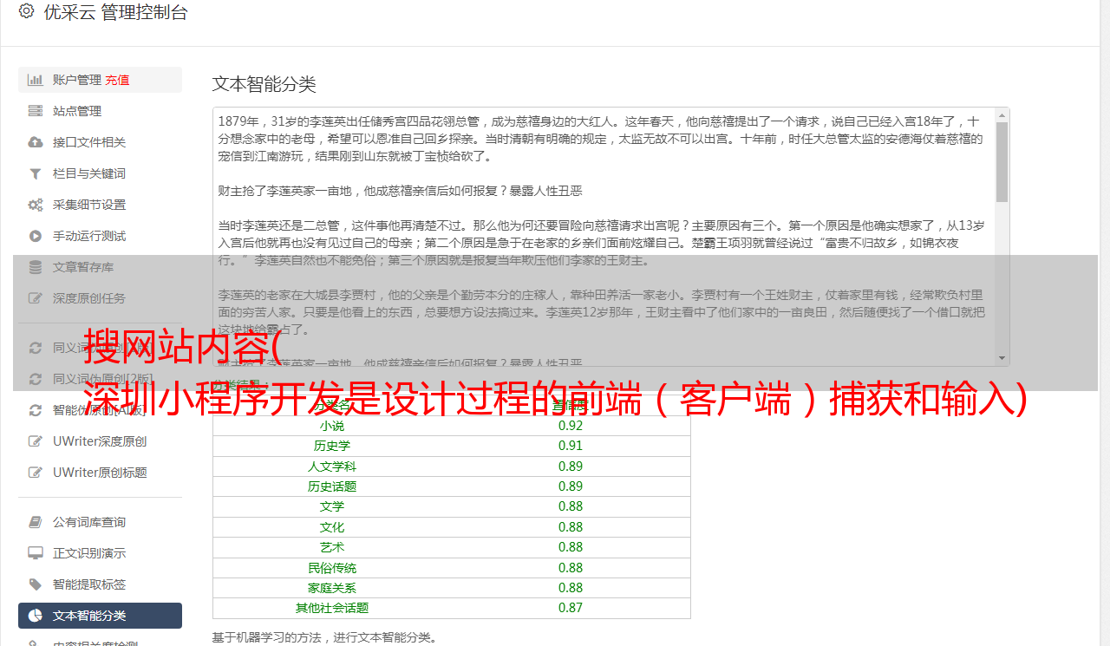
Task: Click the edit icon for UWriter原创标题
Action: click(36, 473)
